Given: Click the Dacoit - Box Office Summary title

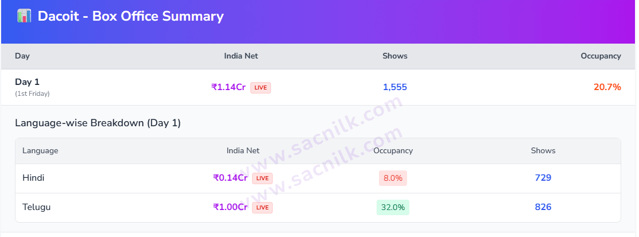Looking at the screenshot, I should [130, 16].
